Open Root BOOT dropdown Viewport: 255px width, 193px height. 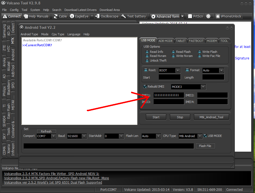(x=178, y=70)
